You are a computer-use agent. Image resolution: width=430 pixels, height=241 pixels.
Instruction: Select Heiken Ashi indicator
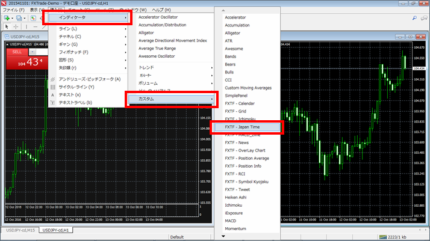tap(235, 197)
